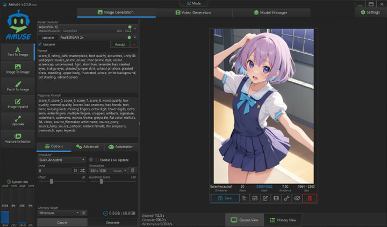Click the generated anime girl image preview
This screenshot has width=387, height=227.
pos(263,106)
